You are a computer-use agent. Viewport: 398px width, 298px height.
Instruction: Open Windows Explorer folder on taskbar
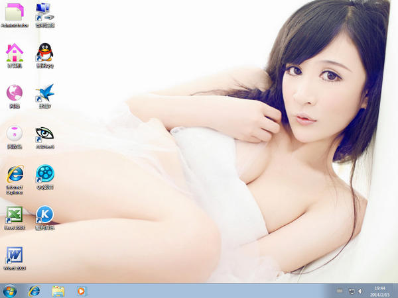point(58,291)
